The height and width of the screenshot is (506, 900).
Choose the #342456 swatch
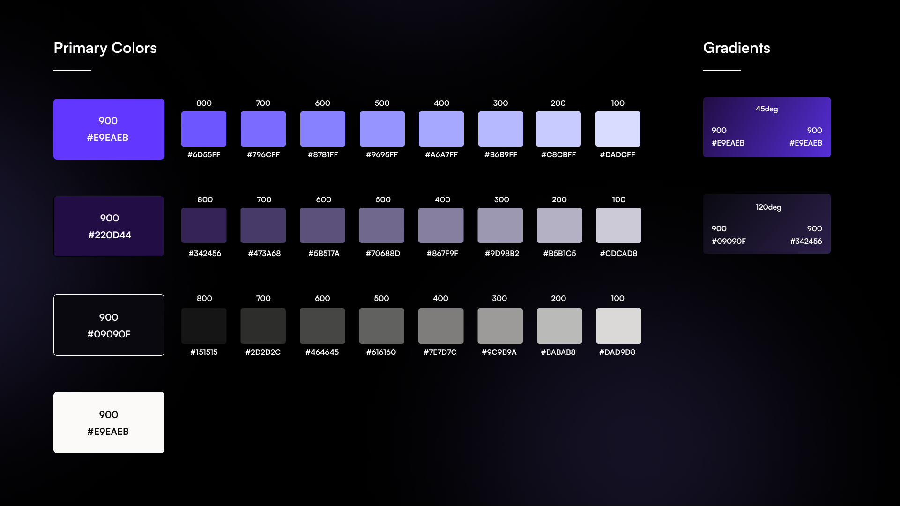pos(204,225)
